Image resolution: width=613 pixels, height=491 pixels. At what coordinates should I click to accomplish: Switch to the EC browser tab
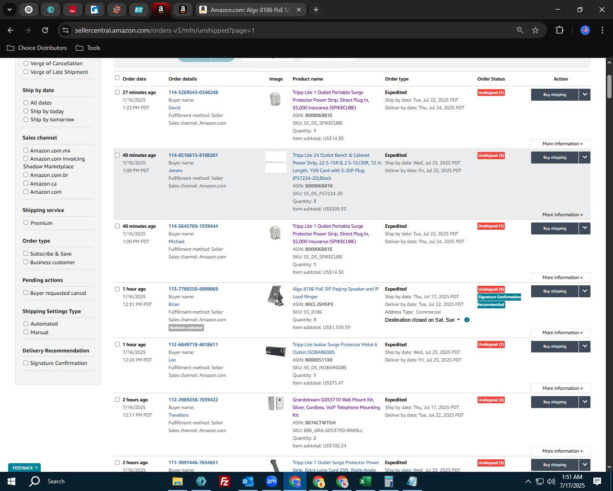138,10
